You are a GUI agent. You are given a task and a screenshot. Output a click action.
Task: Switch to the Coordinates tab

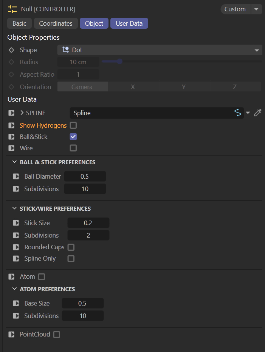tap(56, 23)
